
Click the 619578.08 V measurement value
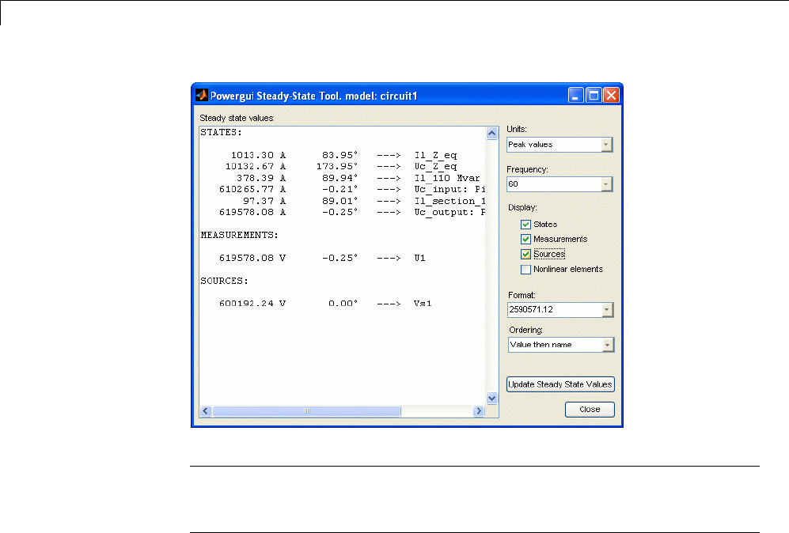tap(252, 258)
